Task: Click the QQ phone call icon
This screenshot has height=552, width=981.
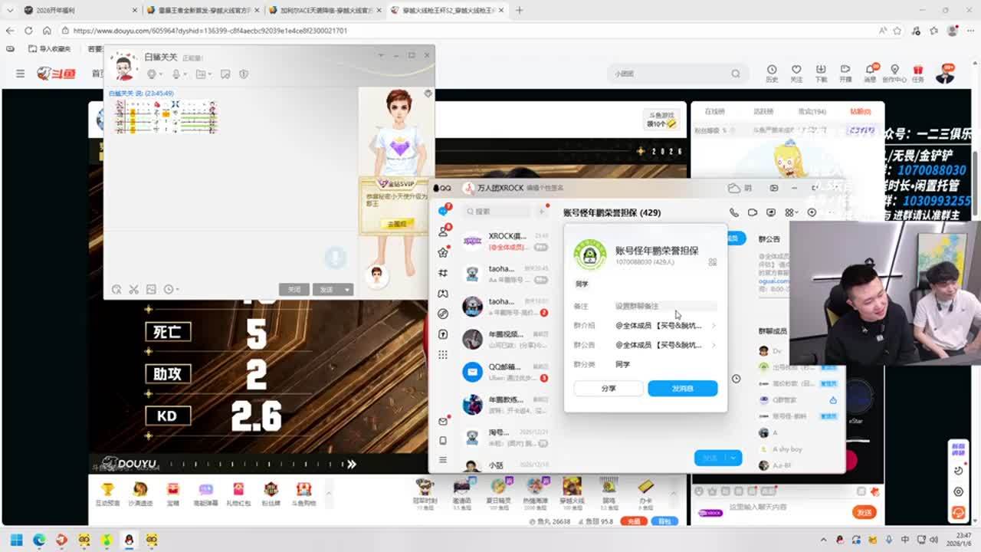Action: 733,212
